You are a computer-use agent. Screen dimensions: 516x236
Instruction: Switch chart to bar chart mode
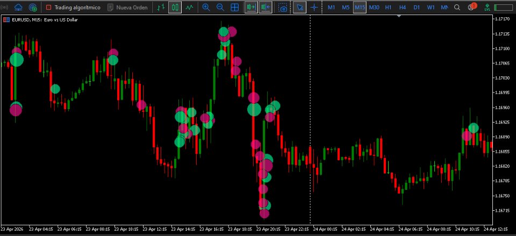(x=161, y=7)
